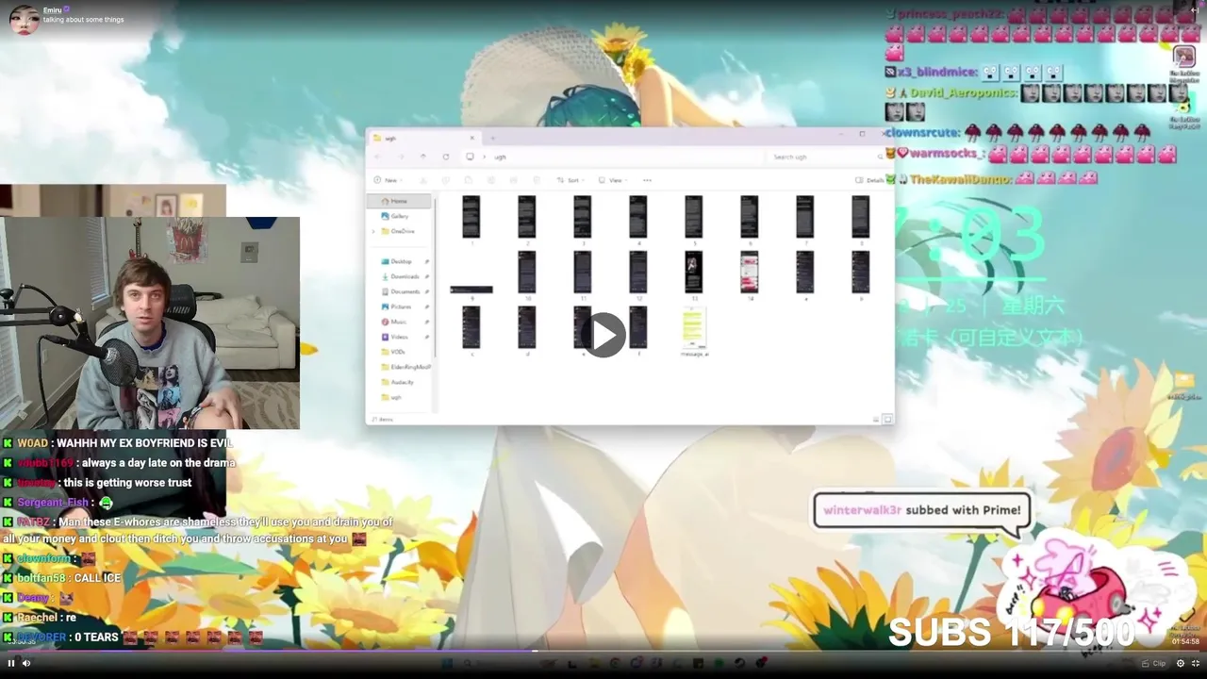Seek using the video progress bar

click(603, 651)
